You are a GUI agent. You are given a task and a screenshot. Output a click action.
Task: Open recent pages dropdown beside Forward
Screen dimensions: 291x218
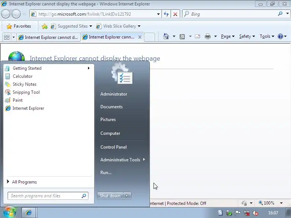[24, 14]
